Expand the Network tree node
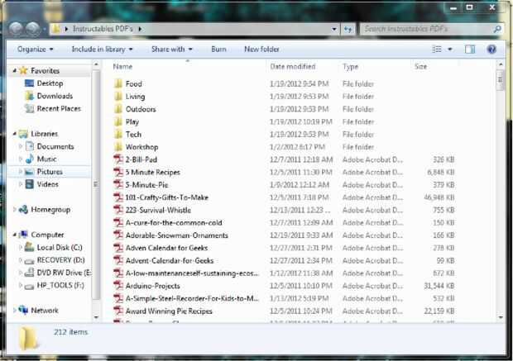Image resolution: width=513 pixels, height=361 pixels. (14, 310)
